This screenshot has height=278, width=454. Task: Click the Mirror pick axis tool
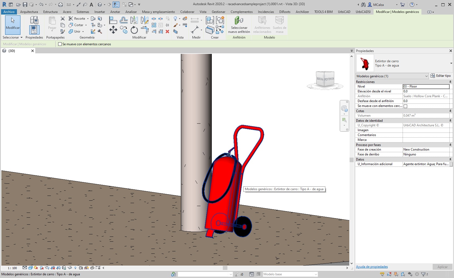(x=134, y=20)
